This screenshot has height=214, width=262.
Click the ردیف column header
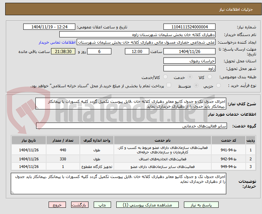251,140
